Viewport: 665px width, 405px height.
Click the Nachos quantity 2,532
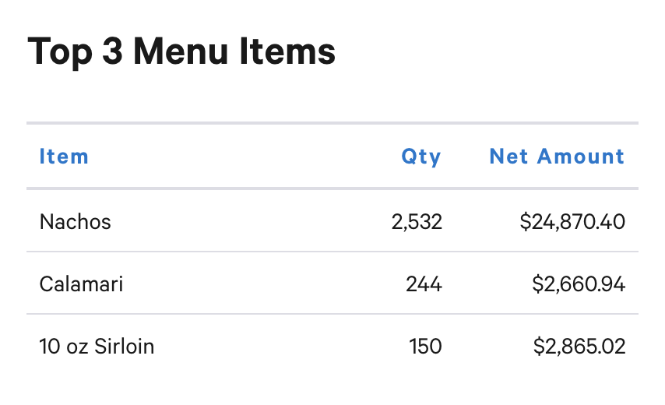pos(417,222)
